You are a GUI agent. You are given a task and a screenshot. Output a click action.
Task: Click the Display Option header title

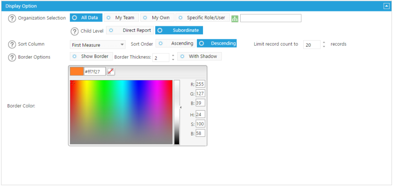coord(21,6)
